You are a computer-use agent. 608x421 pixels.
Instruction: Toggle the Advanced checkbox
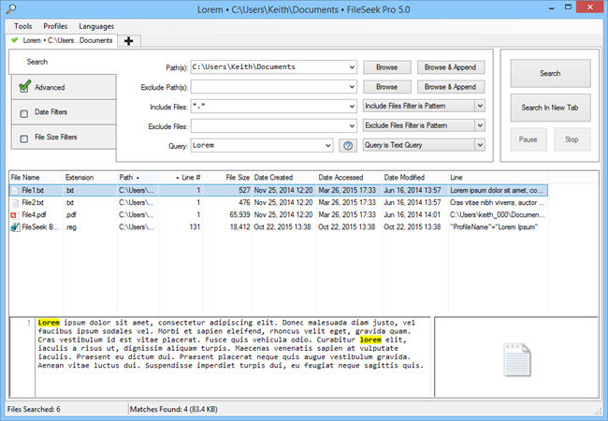(x=23, y=87)
